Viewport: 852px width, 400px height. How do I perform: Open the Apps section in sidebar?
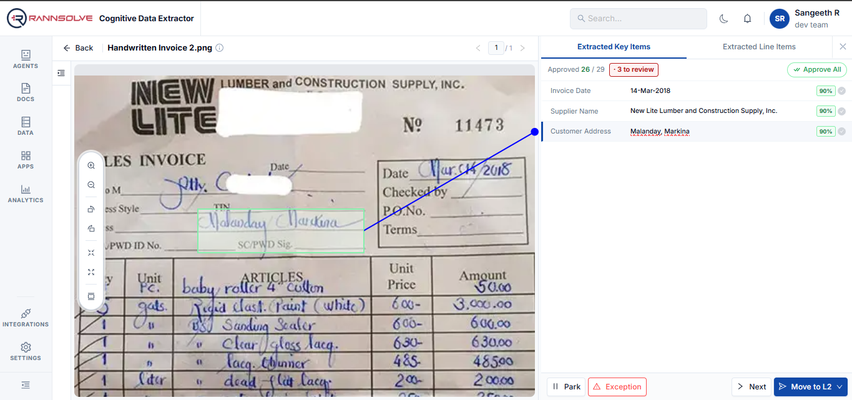pyautogui.click(x=26, y=160)
